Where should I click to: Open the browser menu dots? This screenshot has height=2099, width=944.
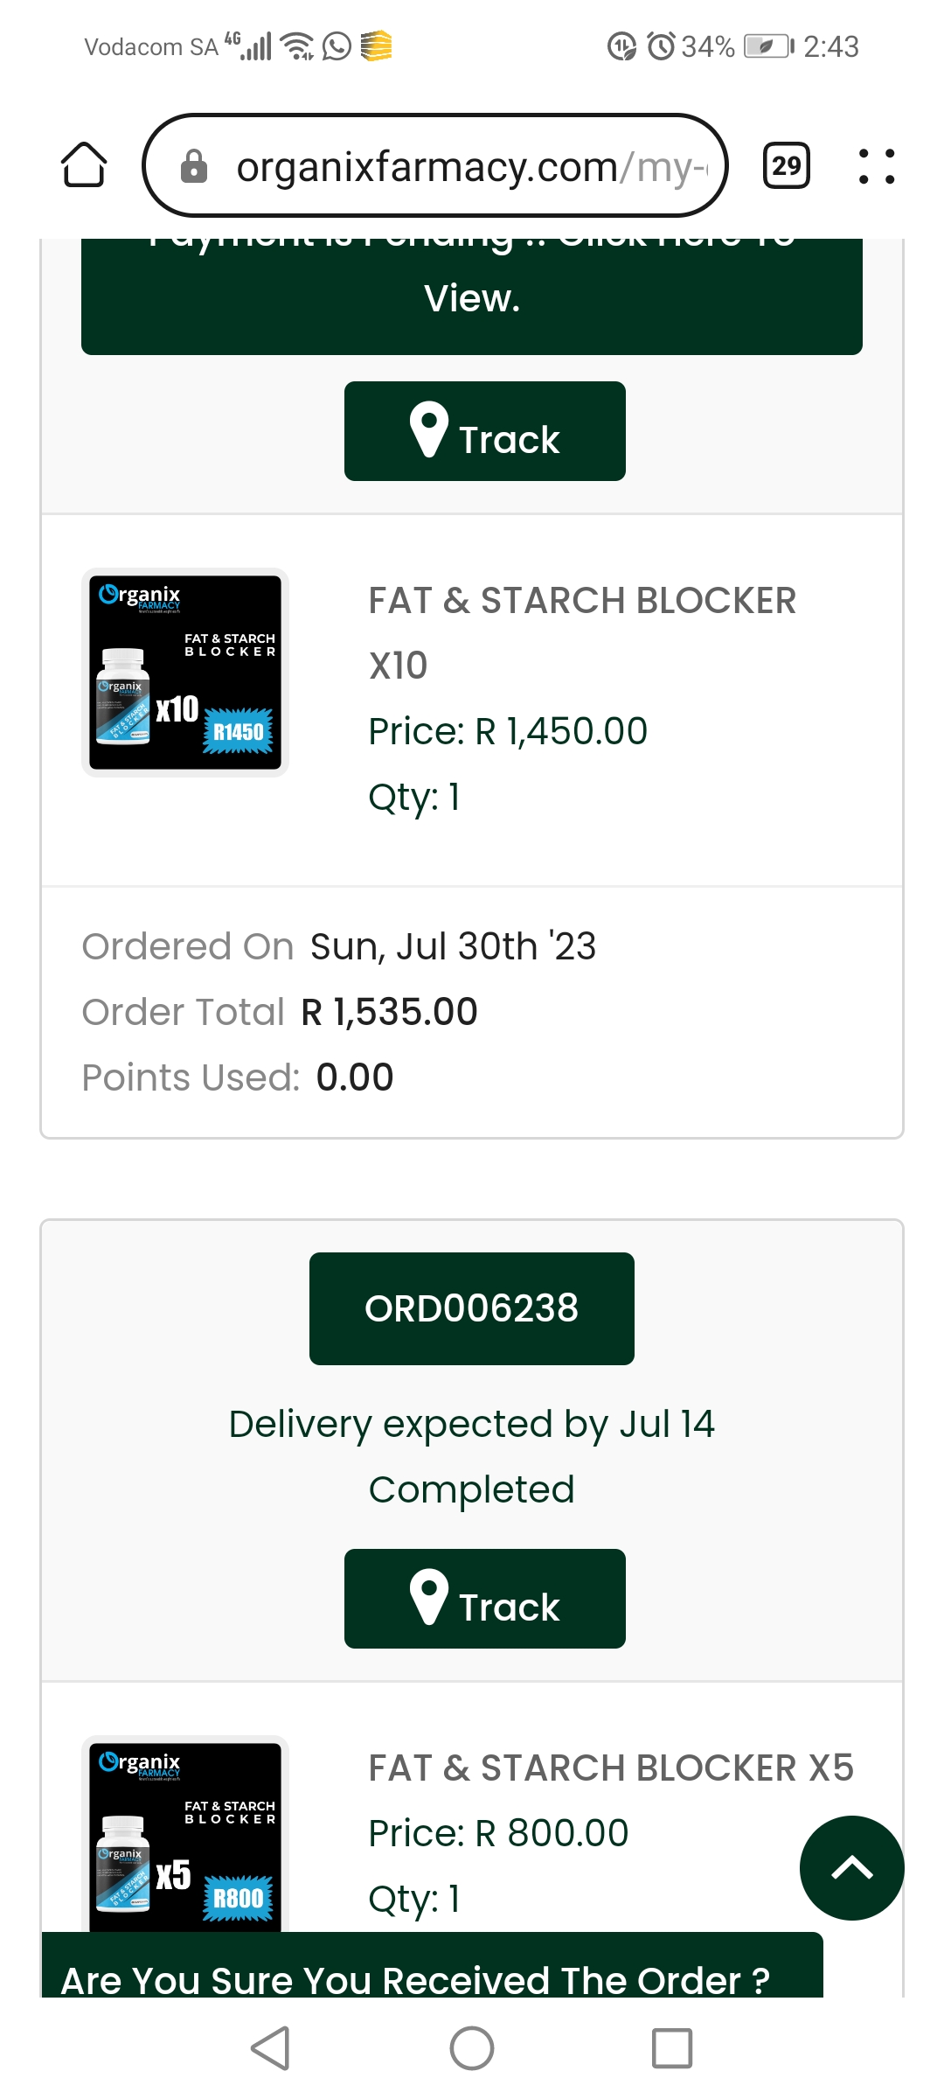[877, 165]
